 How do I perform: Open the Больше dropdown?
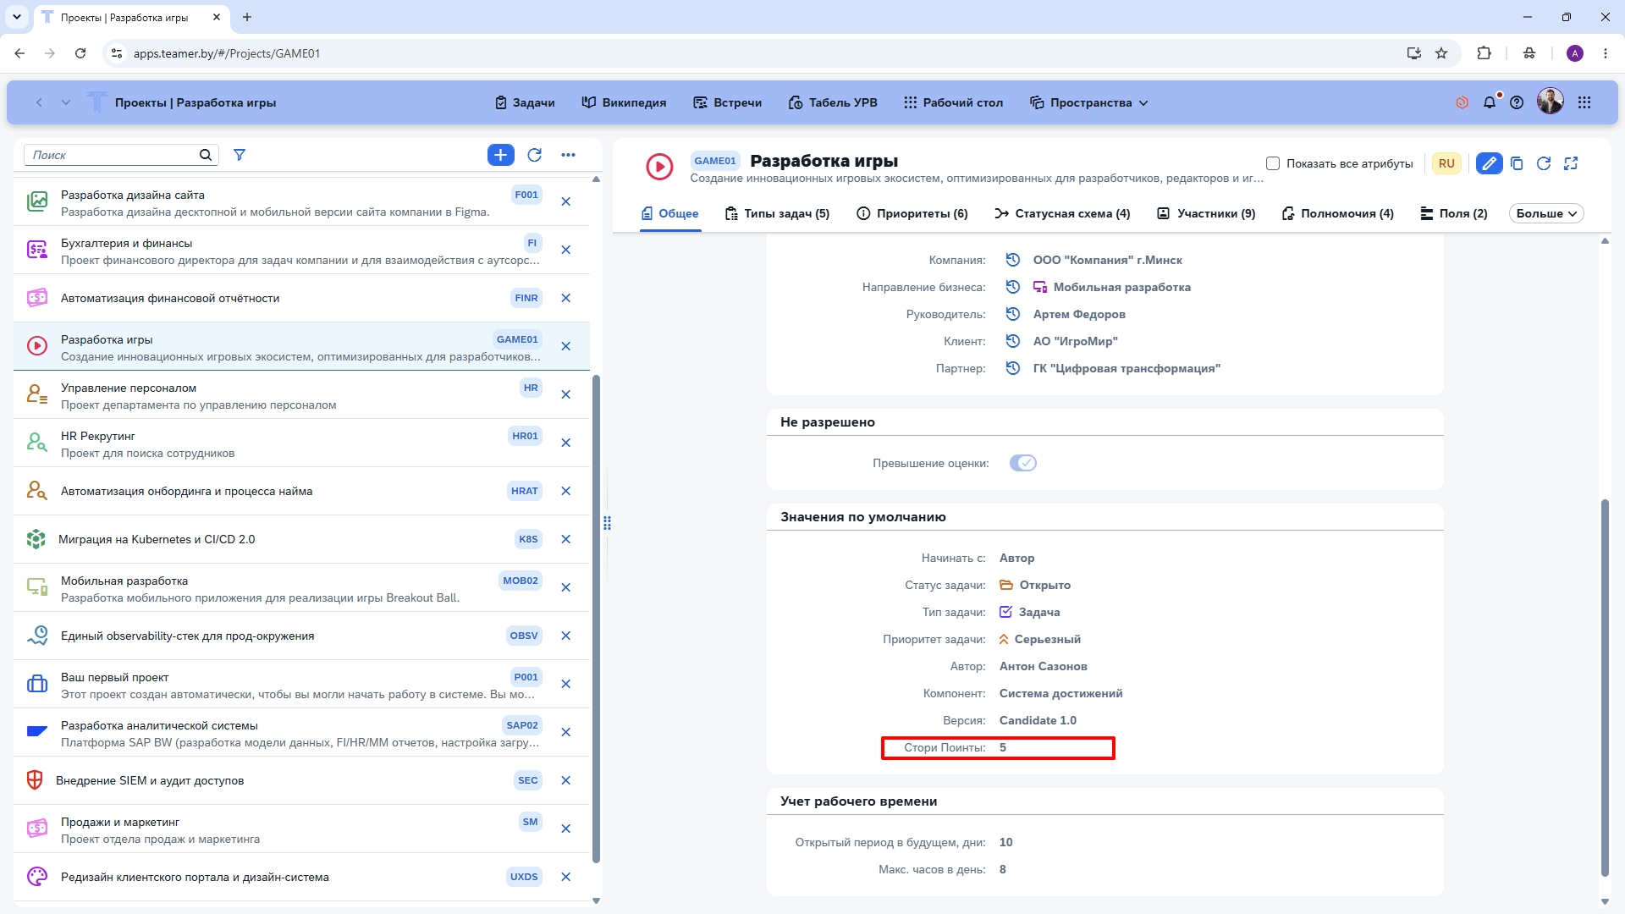point(1546,213)
